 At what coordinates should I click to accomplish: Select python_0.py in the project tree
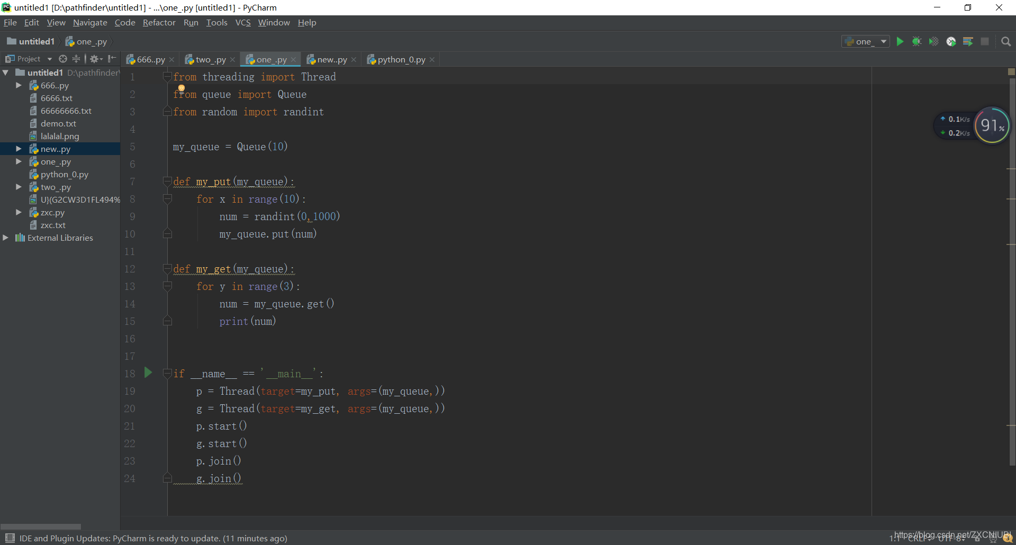point(64,174)
